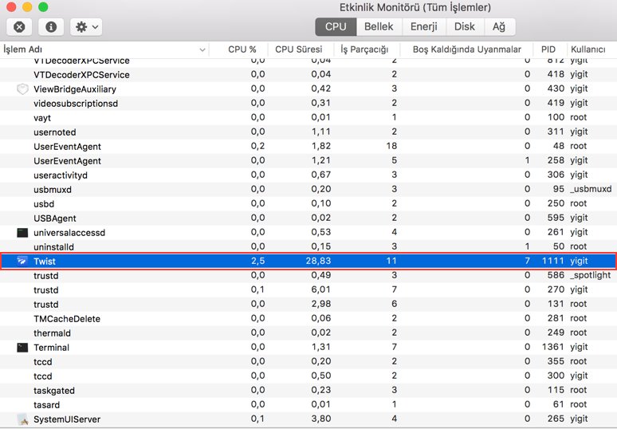The image size is (617, 429).
Task: Click tccd row with PID 300
Action: 308,376
